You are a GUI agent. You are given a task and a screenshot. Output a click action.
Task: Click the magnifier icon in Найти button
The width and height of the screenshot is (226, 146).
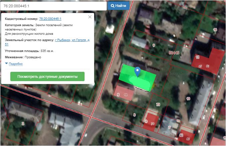tap(113, 6)
